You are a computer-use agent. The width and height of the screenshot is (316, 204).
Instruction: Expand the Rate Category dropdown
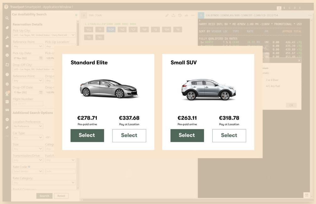click(x=44, y=183)
